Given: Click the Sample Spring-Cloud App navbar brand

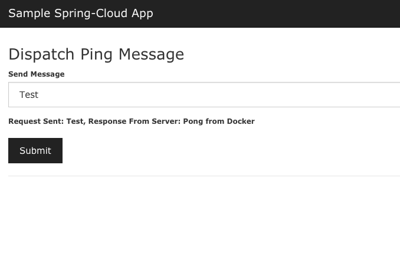Looking at the screenshot, I should coord(80,13).
